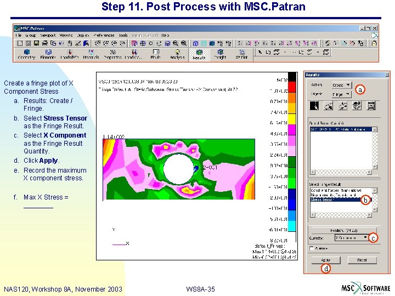The width and height of the screenshot is (395, 296).
Task: Click the Home icon on toolbar
Action: tap(374, 43)
